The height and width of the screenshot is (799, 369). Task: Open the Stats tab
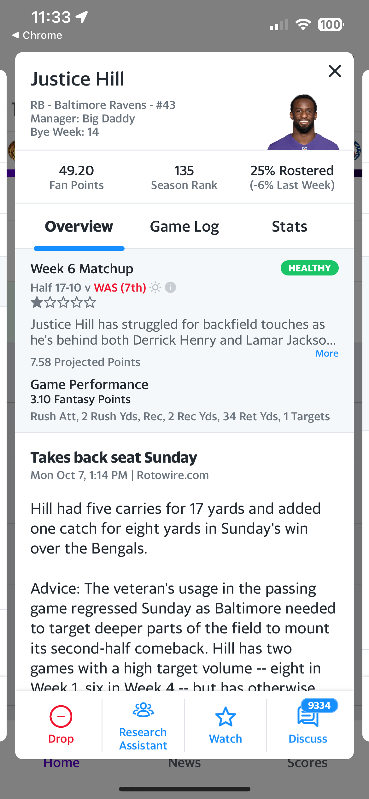point(290,227)
